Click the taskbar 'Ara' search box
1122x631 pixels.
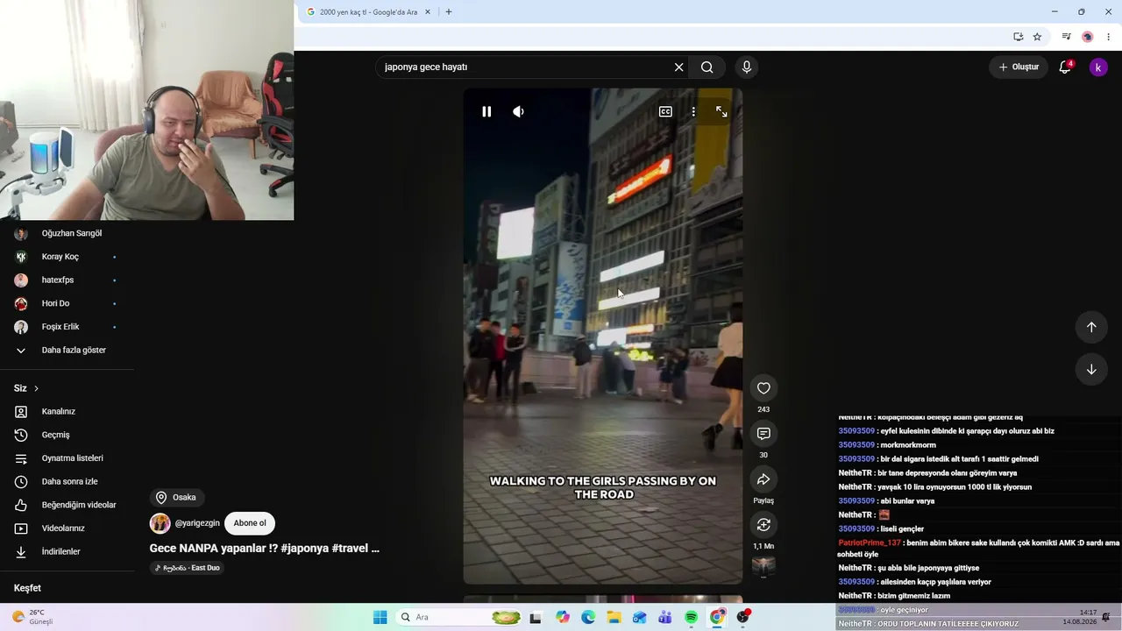click(x=460, y=617)
